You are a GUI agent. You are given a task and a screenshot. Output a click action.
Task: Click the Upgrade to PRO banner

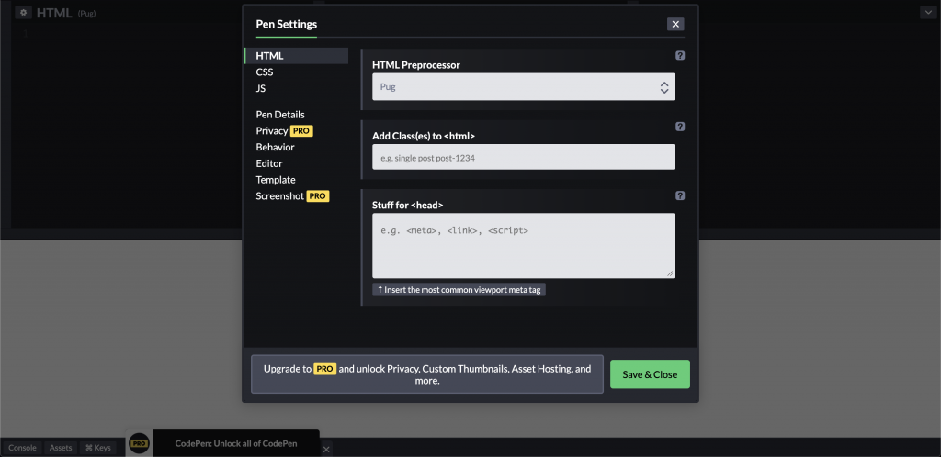(x=427, y=374)
